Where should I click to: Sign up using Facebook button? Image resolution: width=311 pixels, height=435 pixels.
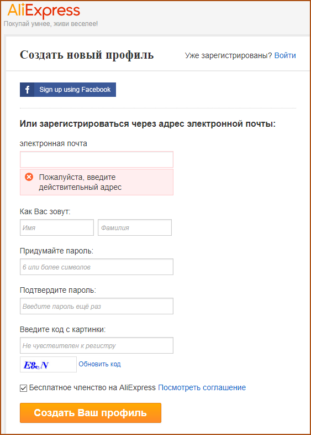tap(68, 90)
